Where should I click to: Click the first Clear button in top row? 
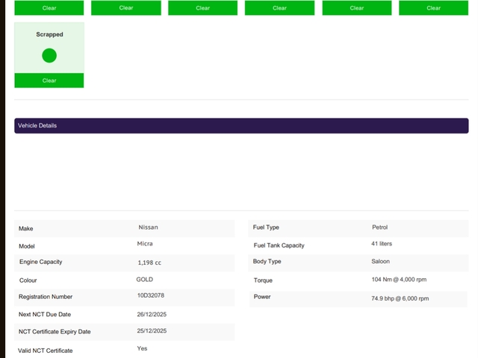[x=49, y=7]
